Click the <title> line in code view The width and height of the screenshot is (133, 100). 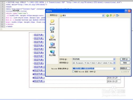pos(16,11)
